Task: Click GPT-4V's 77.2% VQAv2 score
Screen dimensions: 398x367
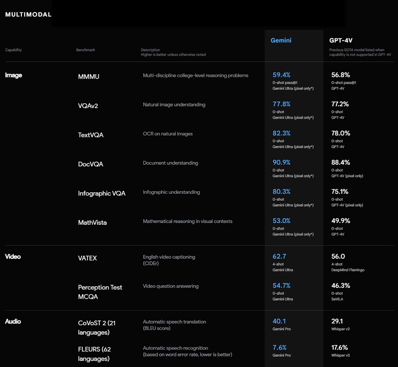Action: pyautogui.click(x=340, y=104)
